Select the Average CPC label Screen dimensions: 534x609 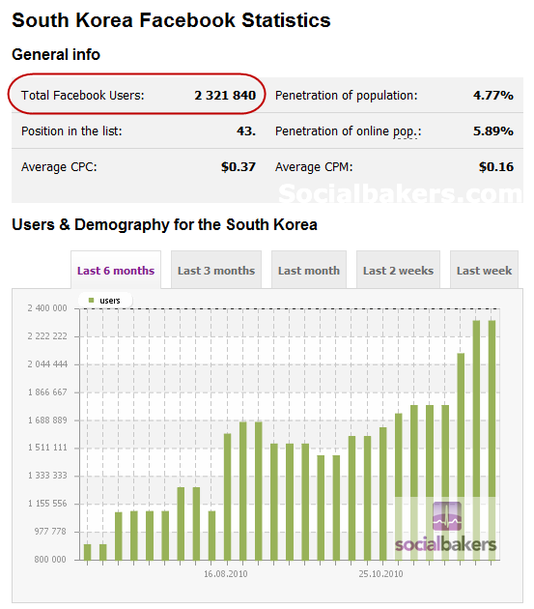coord(59,166)
